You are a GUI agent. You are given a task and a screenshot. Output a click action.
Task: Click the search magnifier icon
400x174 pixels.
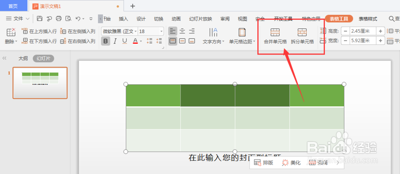pyautogui.click(x=391, y=19)
